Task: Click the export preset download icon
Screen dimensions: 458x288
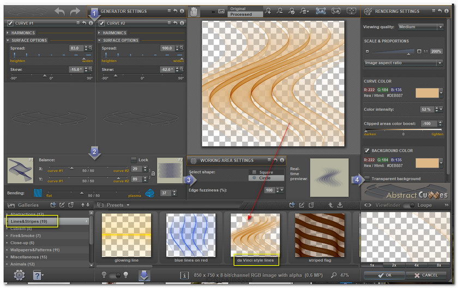Action: tap(340, 205)
